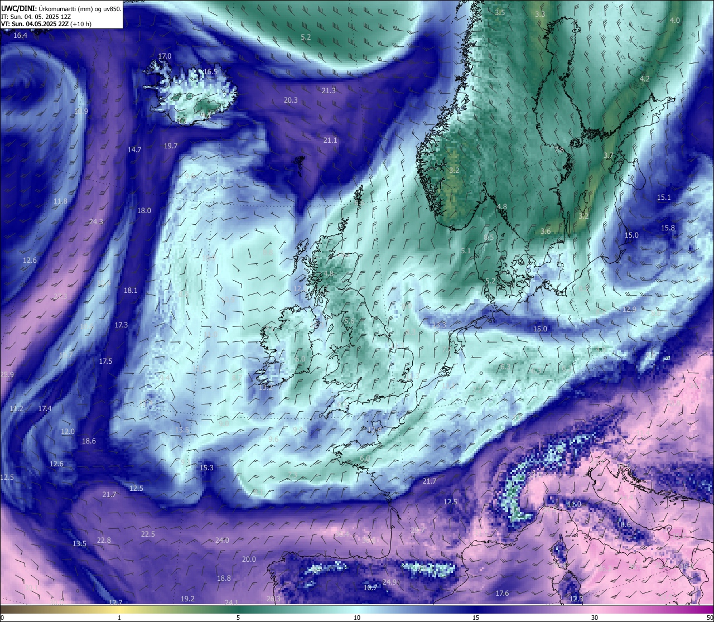Click the 15.1 value over the Baltics
Viewport: 714px width, 622px height.
click(x=664, y=197)
